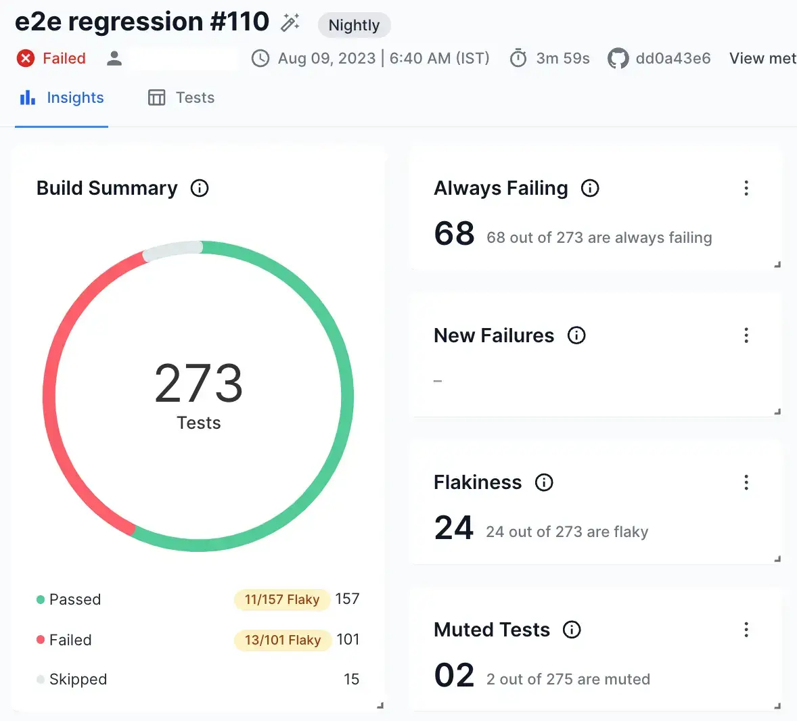Click the Build Summary info icon
Image resolution: width=797 pixels, height=721 pixels.
(x=200, y=188)
